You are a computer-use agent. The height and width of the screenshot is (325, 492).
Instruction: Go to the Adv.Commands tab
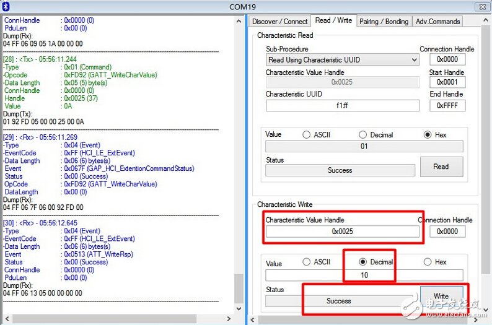tap(437, 21)
